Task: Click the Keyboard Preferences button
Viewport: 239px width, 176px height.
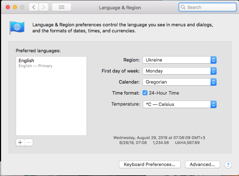Action: point(150,165)
